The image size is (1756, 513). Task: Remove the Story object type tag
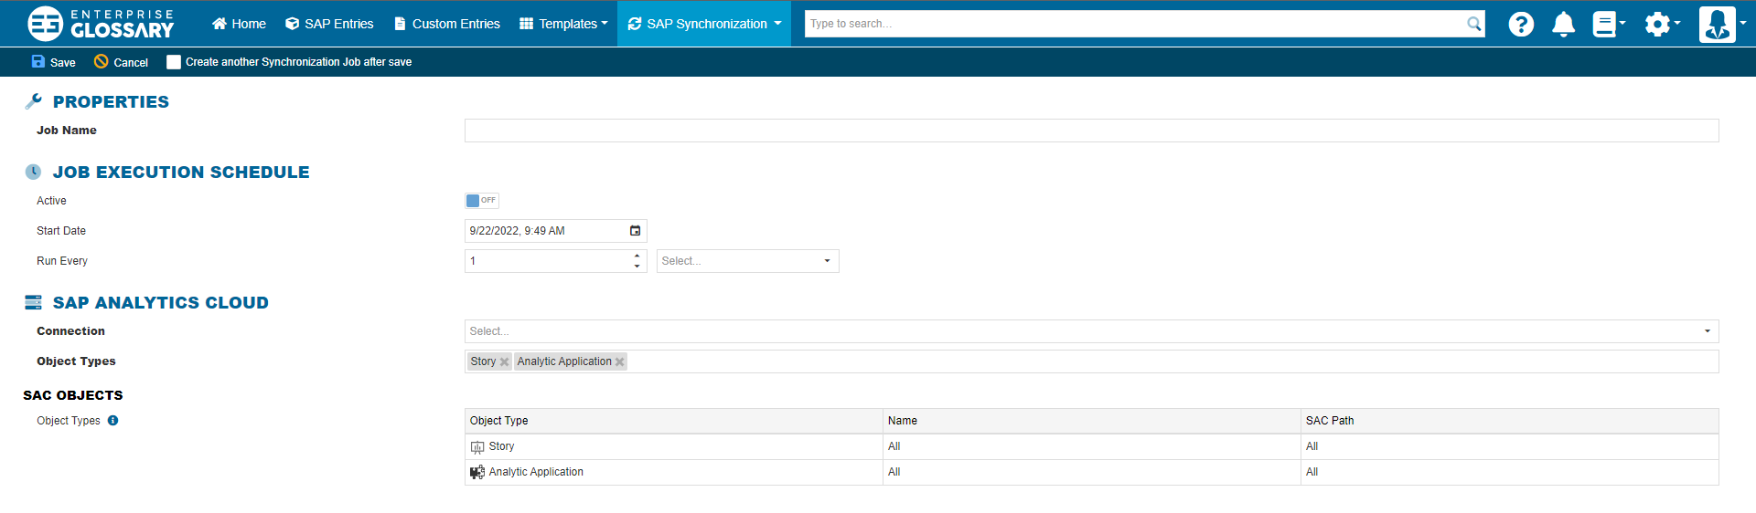tap(504, 362)
